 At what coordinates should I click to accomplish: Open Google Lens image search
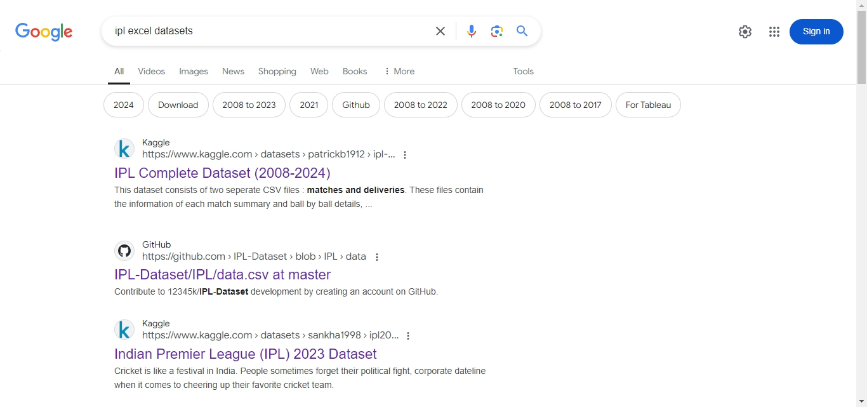click(x=497, y=31)
